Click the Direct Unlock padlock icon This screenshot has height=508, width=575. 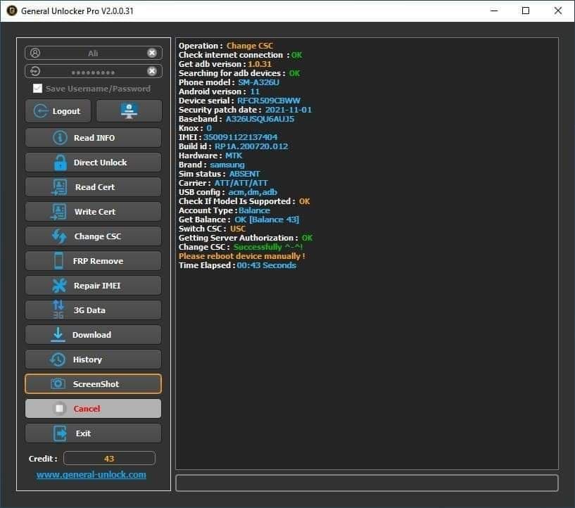coord(61,163)
